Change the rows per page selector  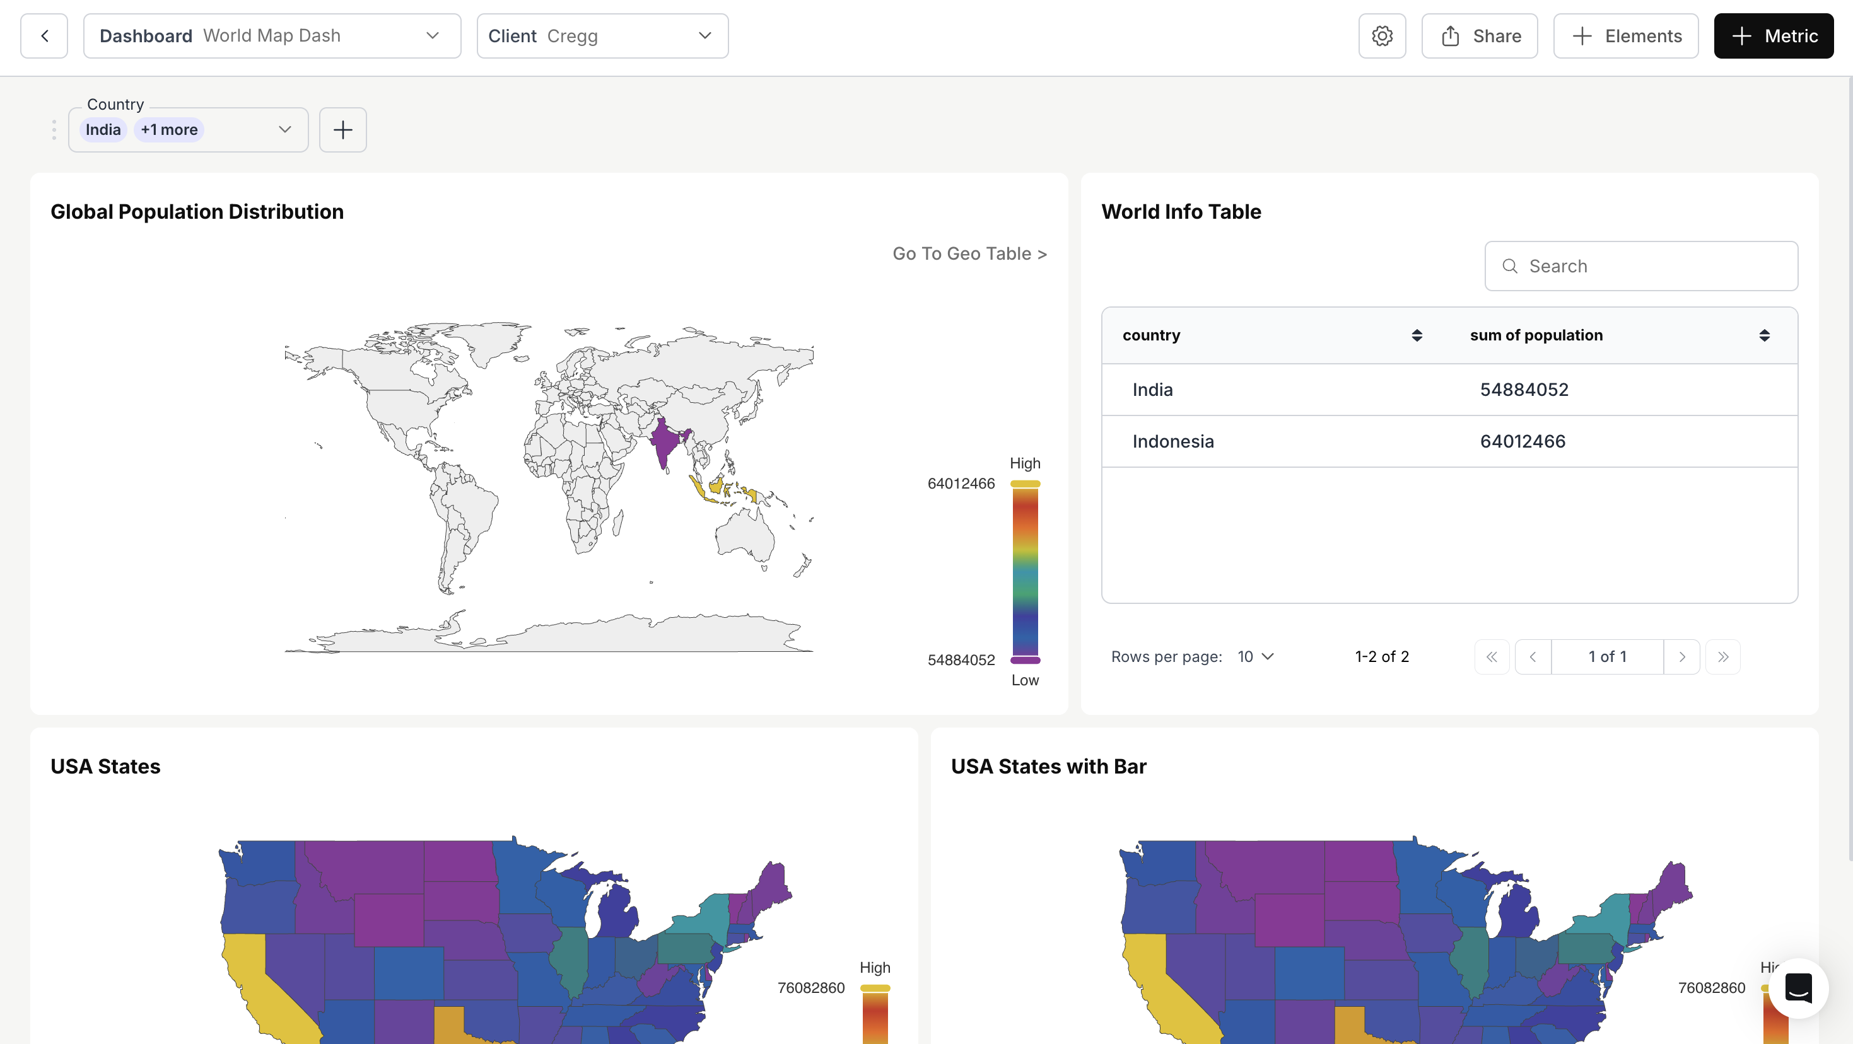[x=1255, y=656]
